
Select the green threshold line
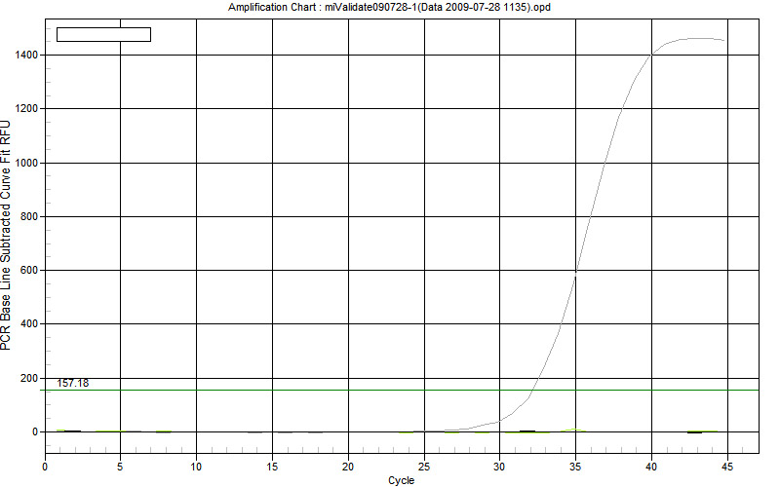(402, 391)
